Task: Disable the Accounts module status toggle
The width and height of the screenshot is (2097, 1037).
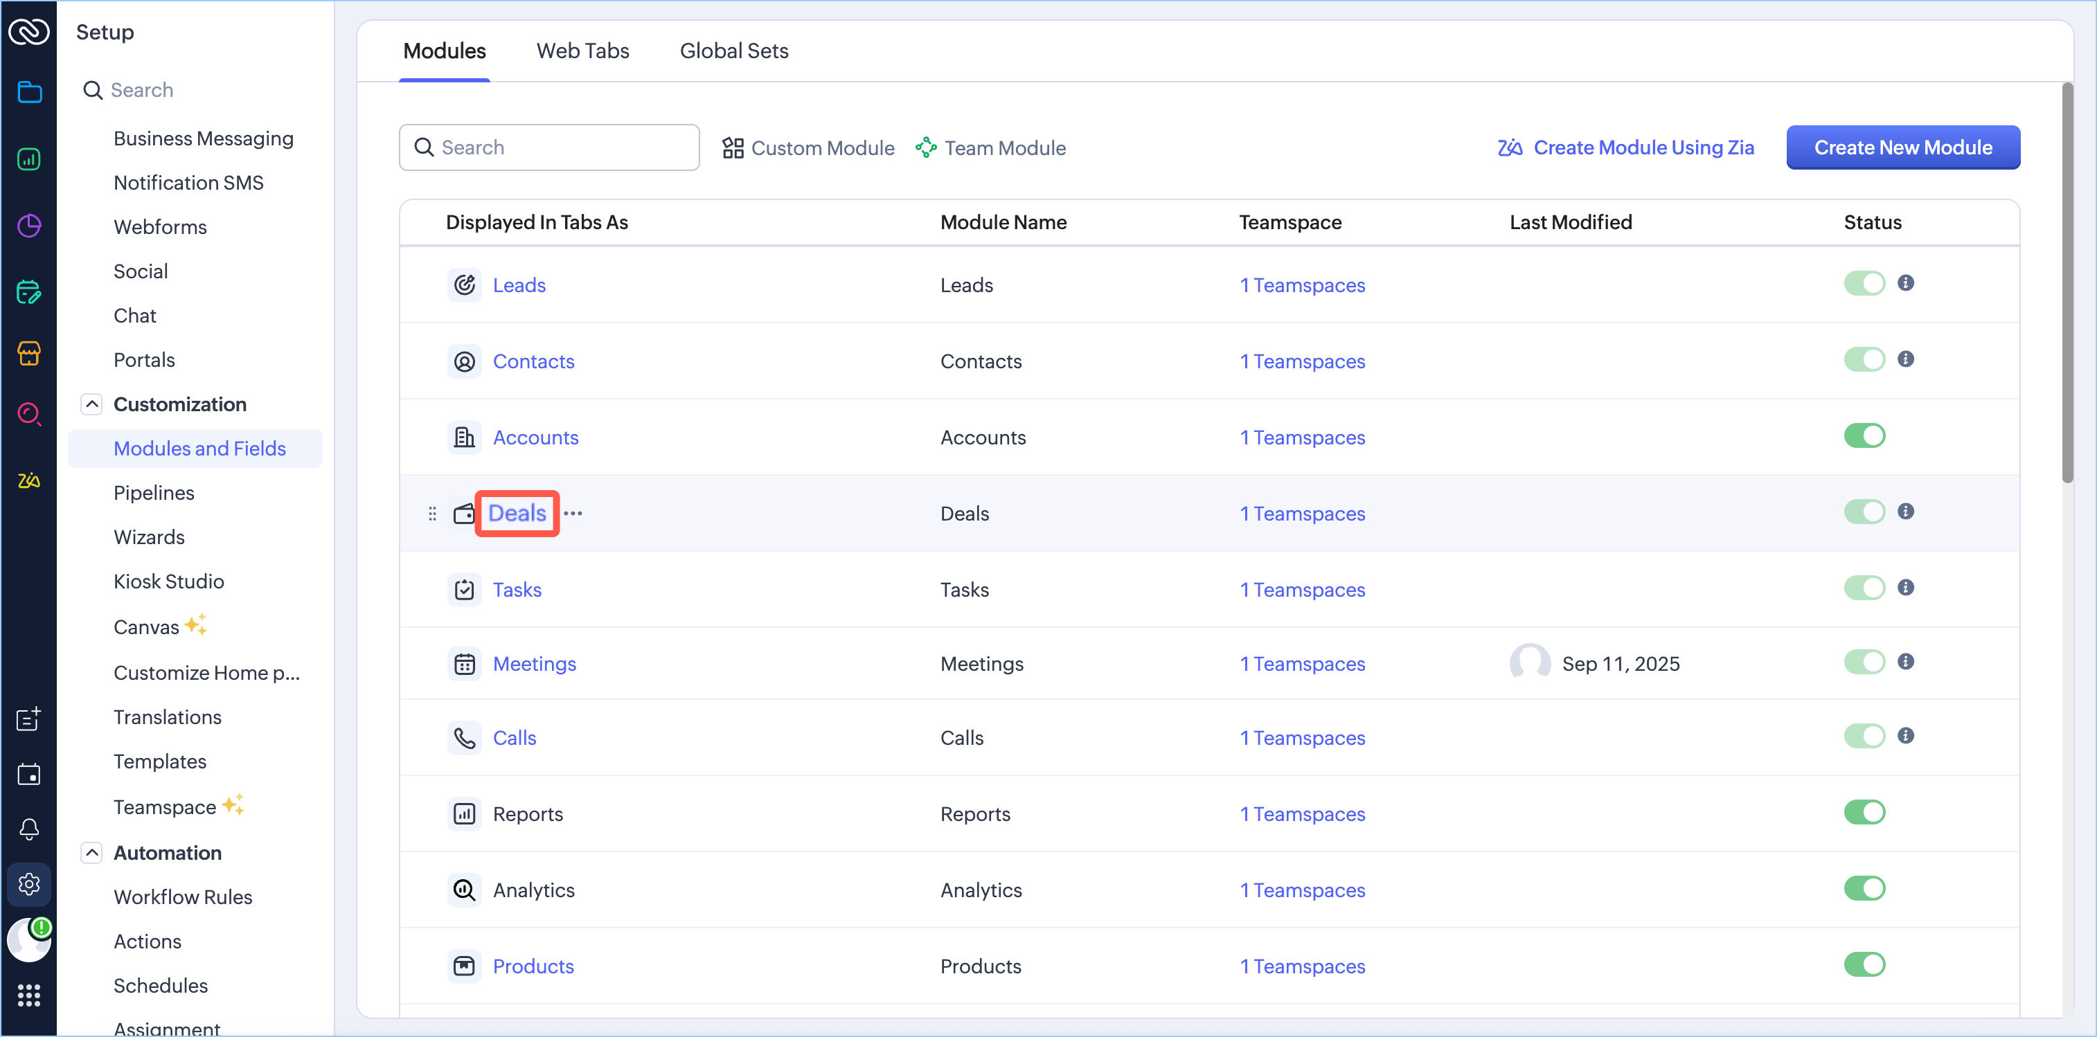Action: coord(1864,435)
